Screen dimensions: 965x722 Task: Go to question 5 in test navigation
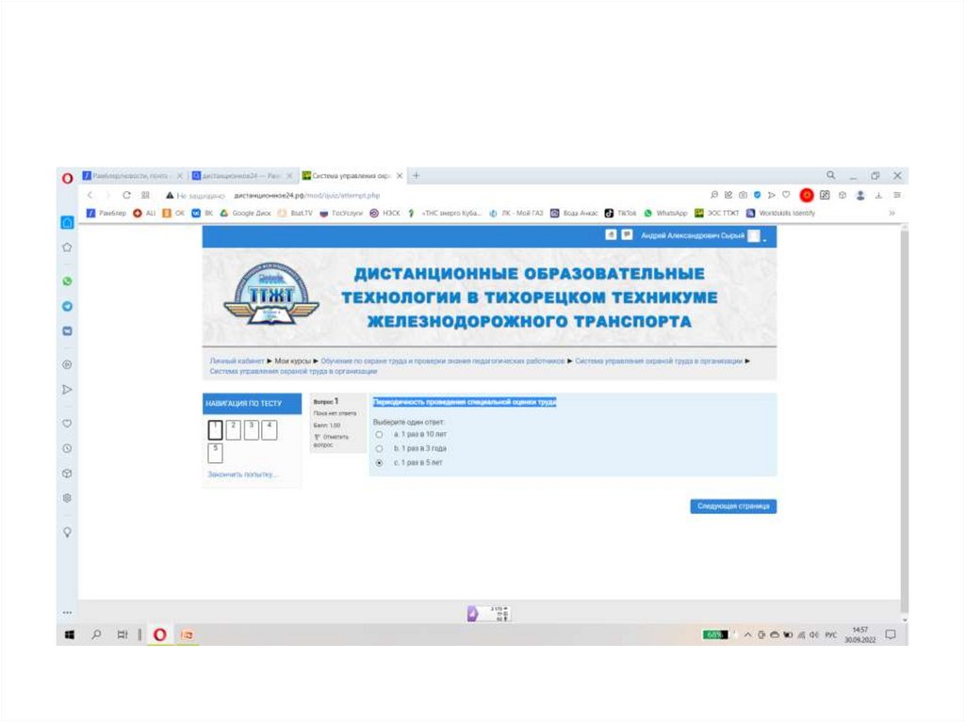click(216, 453)
